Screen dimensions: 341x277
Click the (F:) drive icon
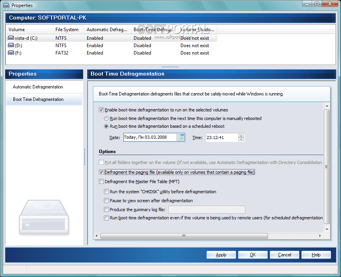[x=11, y=53]
